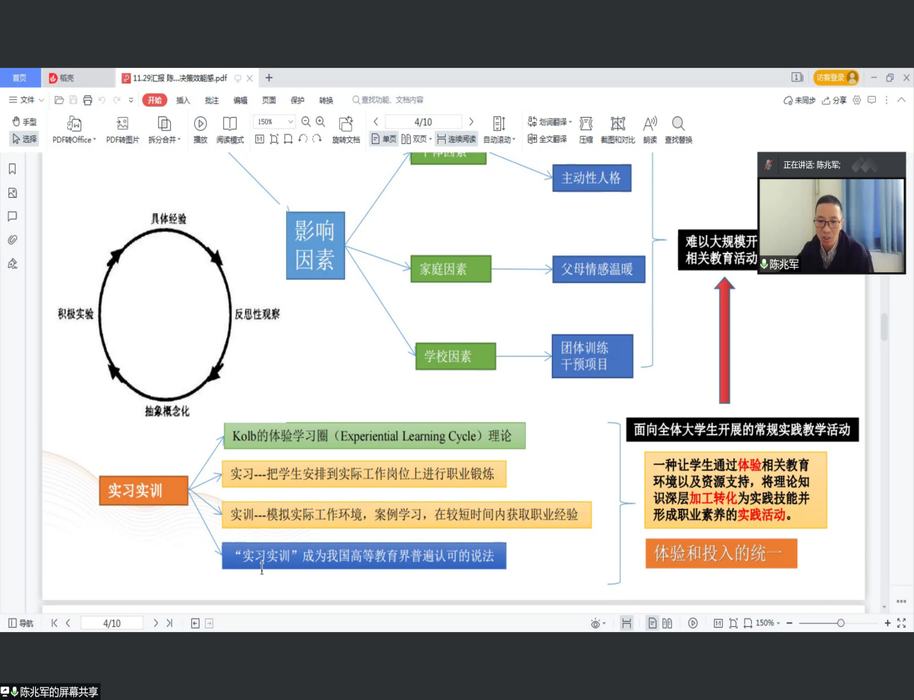Screen dimensions: 914x700
Task: Open 阅读模式 reading mode
Action: [230, 124]
